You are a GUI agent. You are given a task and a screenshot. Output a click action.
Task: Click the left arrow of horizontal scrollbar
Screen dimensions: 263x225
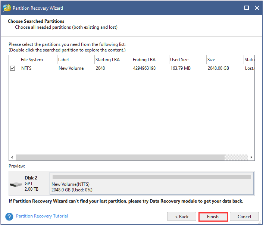[12, 157]
